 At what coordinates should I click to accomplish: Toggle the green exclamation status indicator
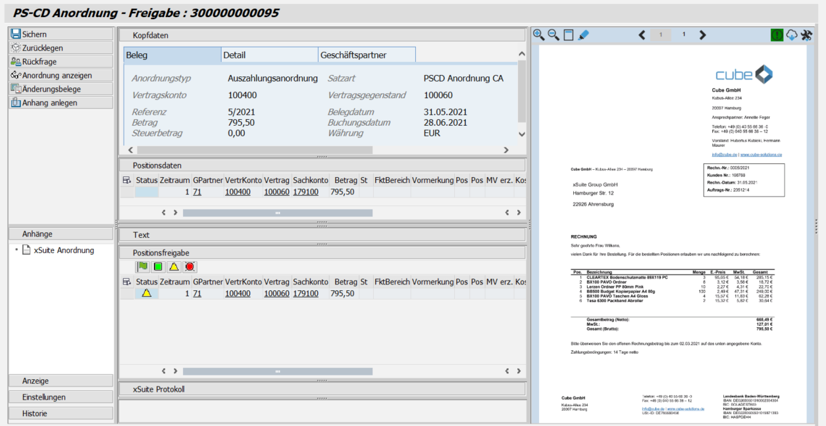pyautogui.click(x=777, y=34)
